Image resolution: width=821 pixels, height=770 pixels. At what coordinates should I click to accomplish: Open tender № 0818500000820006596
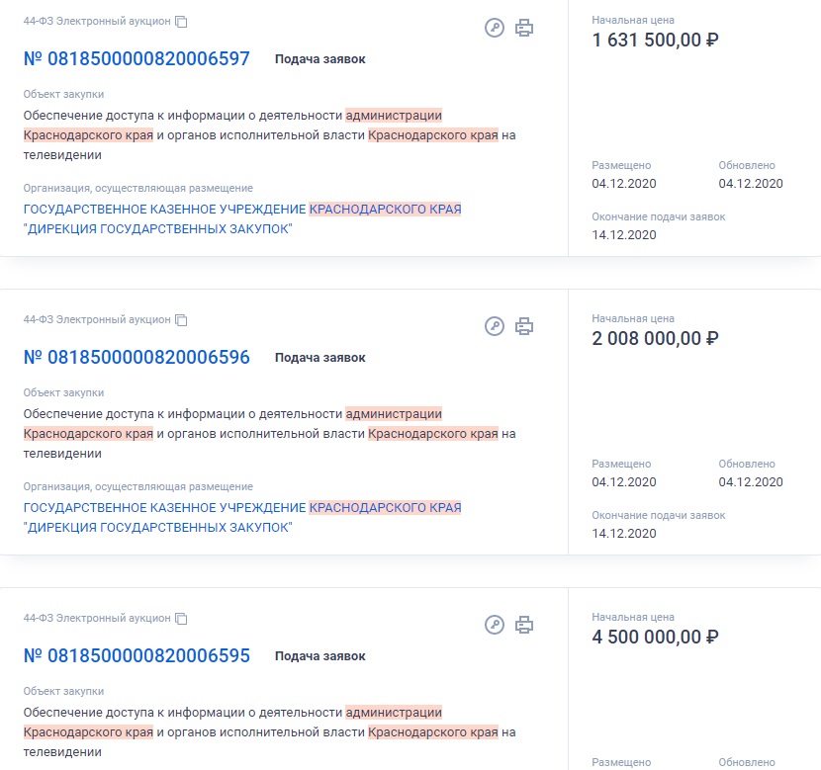137,357
